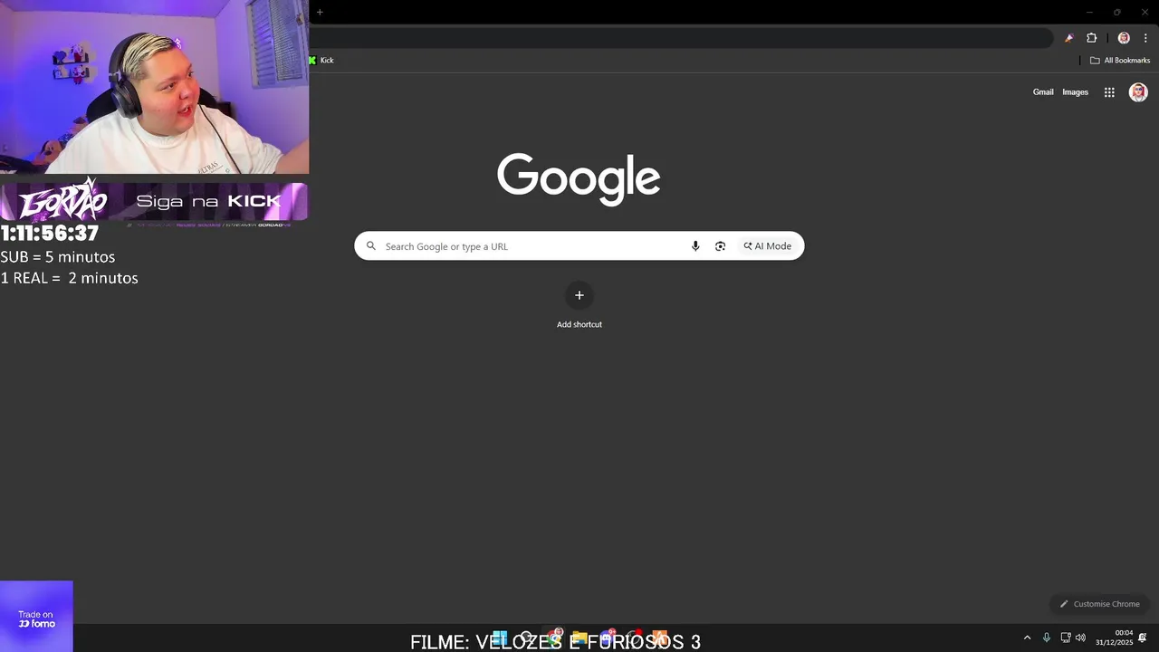The height and width of the screenshot is (652, 1159).
Task: Start voice search with microphone icon
Action: [x=695, y=246]
